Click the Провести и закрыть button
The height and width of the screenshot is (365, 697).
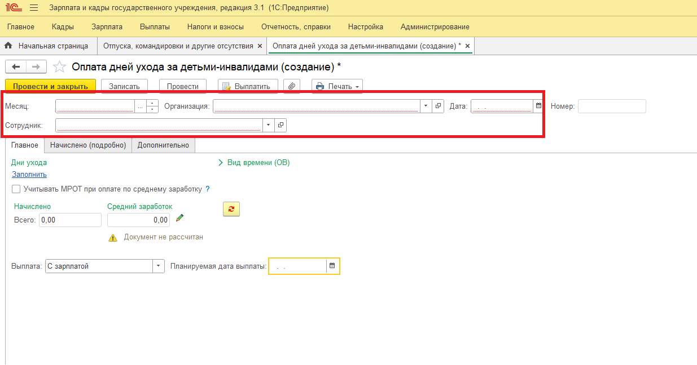pyautogui.click(x=50, y=86)
